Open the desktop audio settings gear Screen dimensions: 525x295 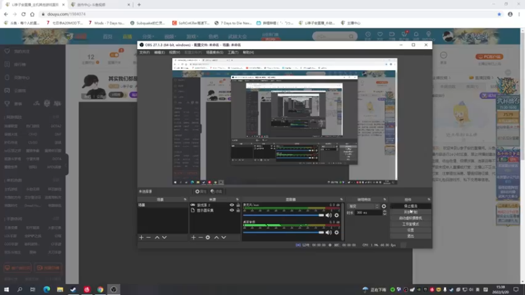337,233
